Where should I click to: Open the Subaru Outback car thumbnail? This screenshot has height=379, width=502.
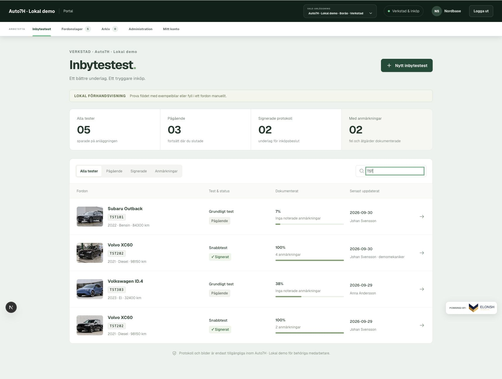pos(90,217)
